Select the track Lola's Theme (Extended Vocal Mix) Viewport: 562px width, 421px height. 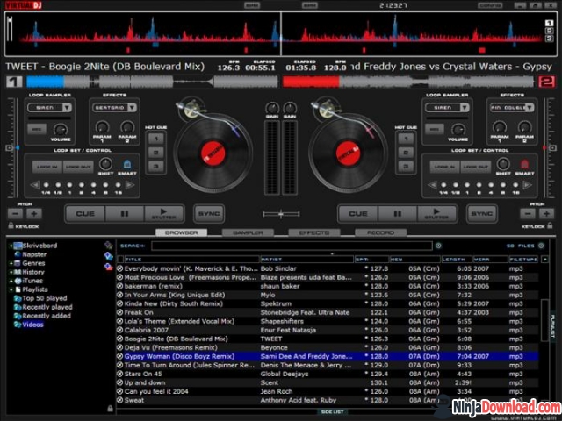pyautogui.click(x=328, y=321)
